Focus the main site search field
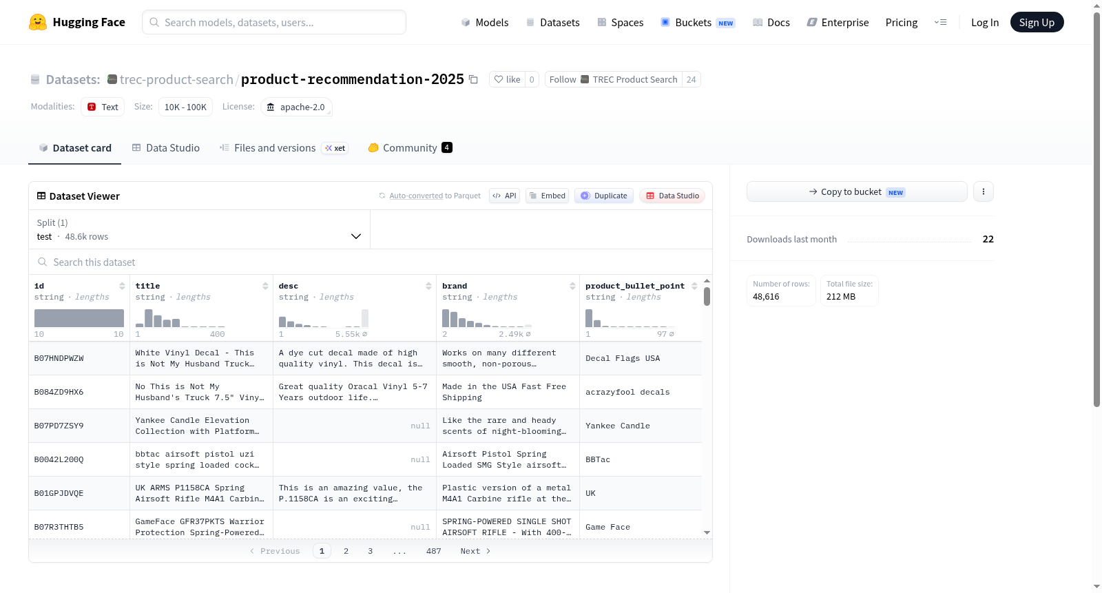The height and width of the screenshot is (593, 1102). click(x=274, y=22)
